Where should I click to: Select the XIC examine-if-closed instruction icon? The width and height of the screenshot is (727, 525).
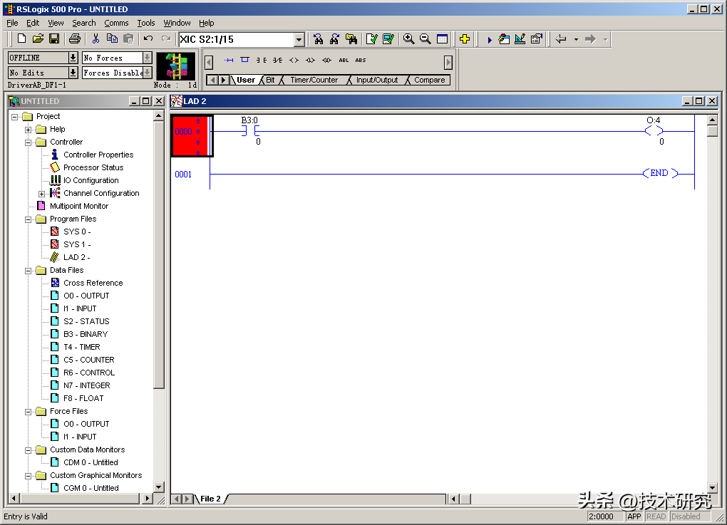262,61
